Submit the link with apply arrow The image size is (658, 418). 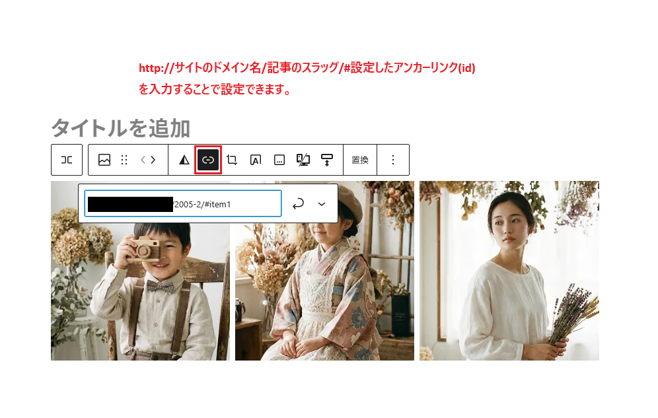298,204
